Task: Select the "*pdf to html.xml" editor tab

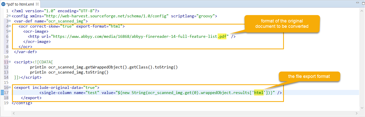Action: pos(20,4)
